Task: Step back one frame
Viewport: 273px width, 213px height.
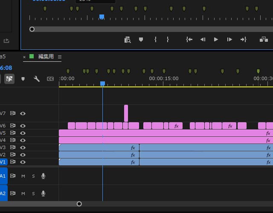Action: click(203, 40)
